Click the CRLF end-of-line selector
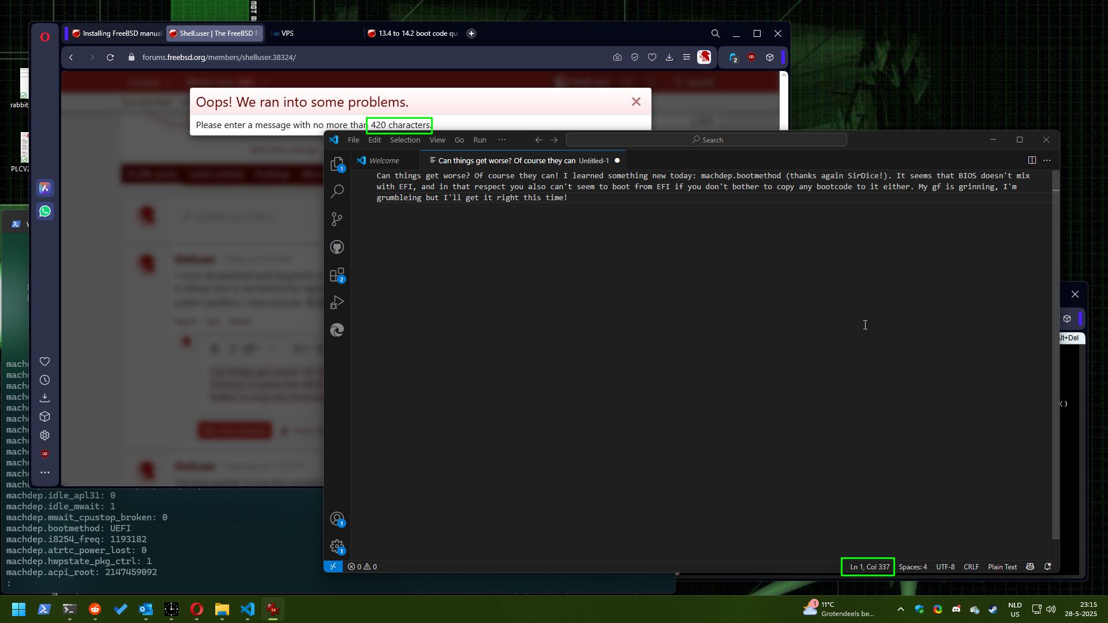The height and width of the screenshot is (623, 1108). pyautogui.click(x=971, y=566)
